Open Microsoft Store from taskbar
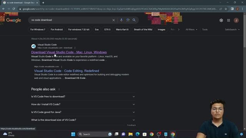This screenshot has width=246, height=138. (x=145, y=134)
